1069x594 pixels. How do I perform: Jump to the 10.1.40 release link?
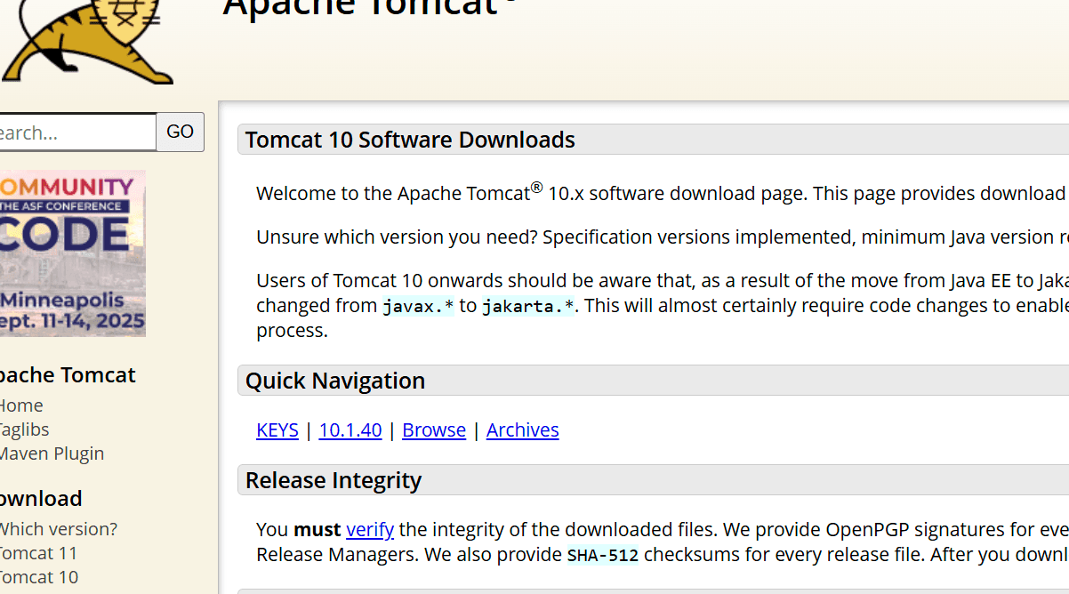point(350,429)
